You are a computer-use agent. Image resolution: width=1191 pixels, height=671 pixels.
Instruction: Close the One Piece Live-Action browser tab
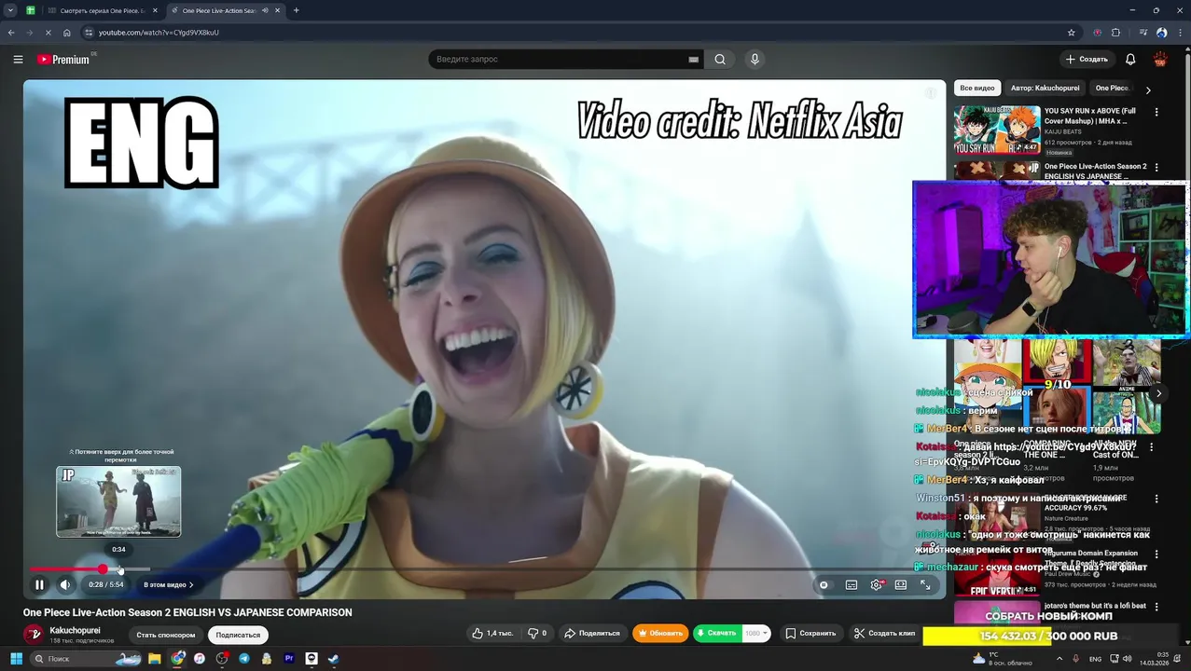pos(277,10)
